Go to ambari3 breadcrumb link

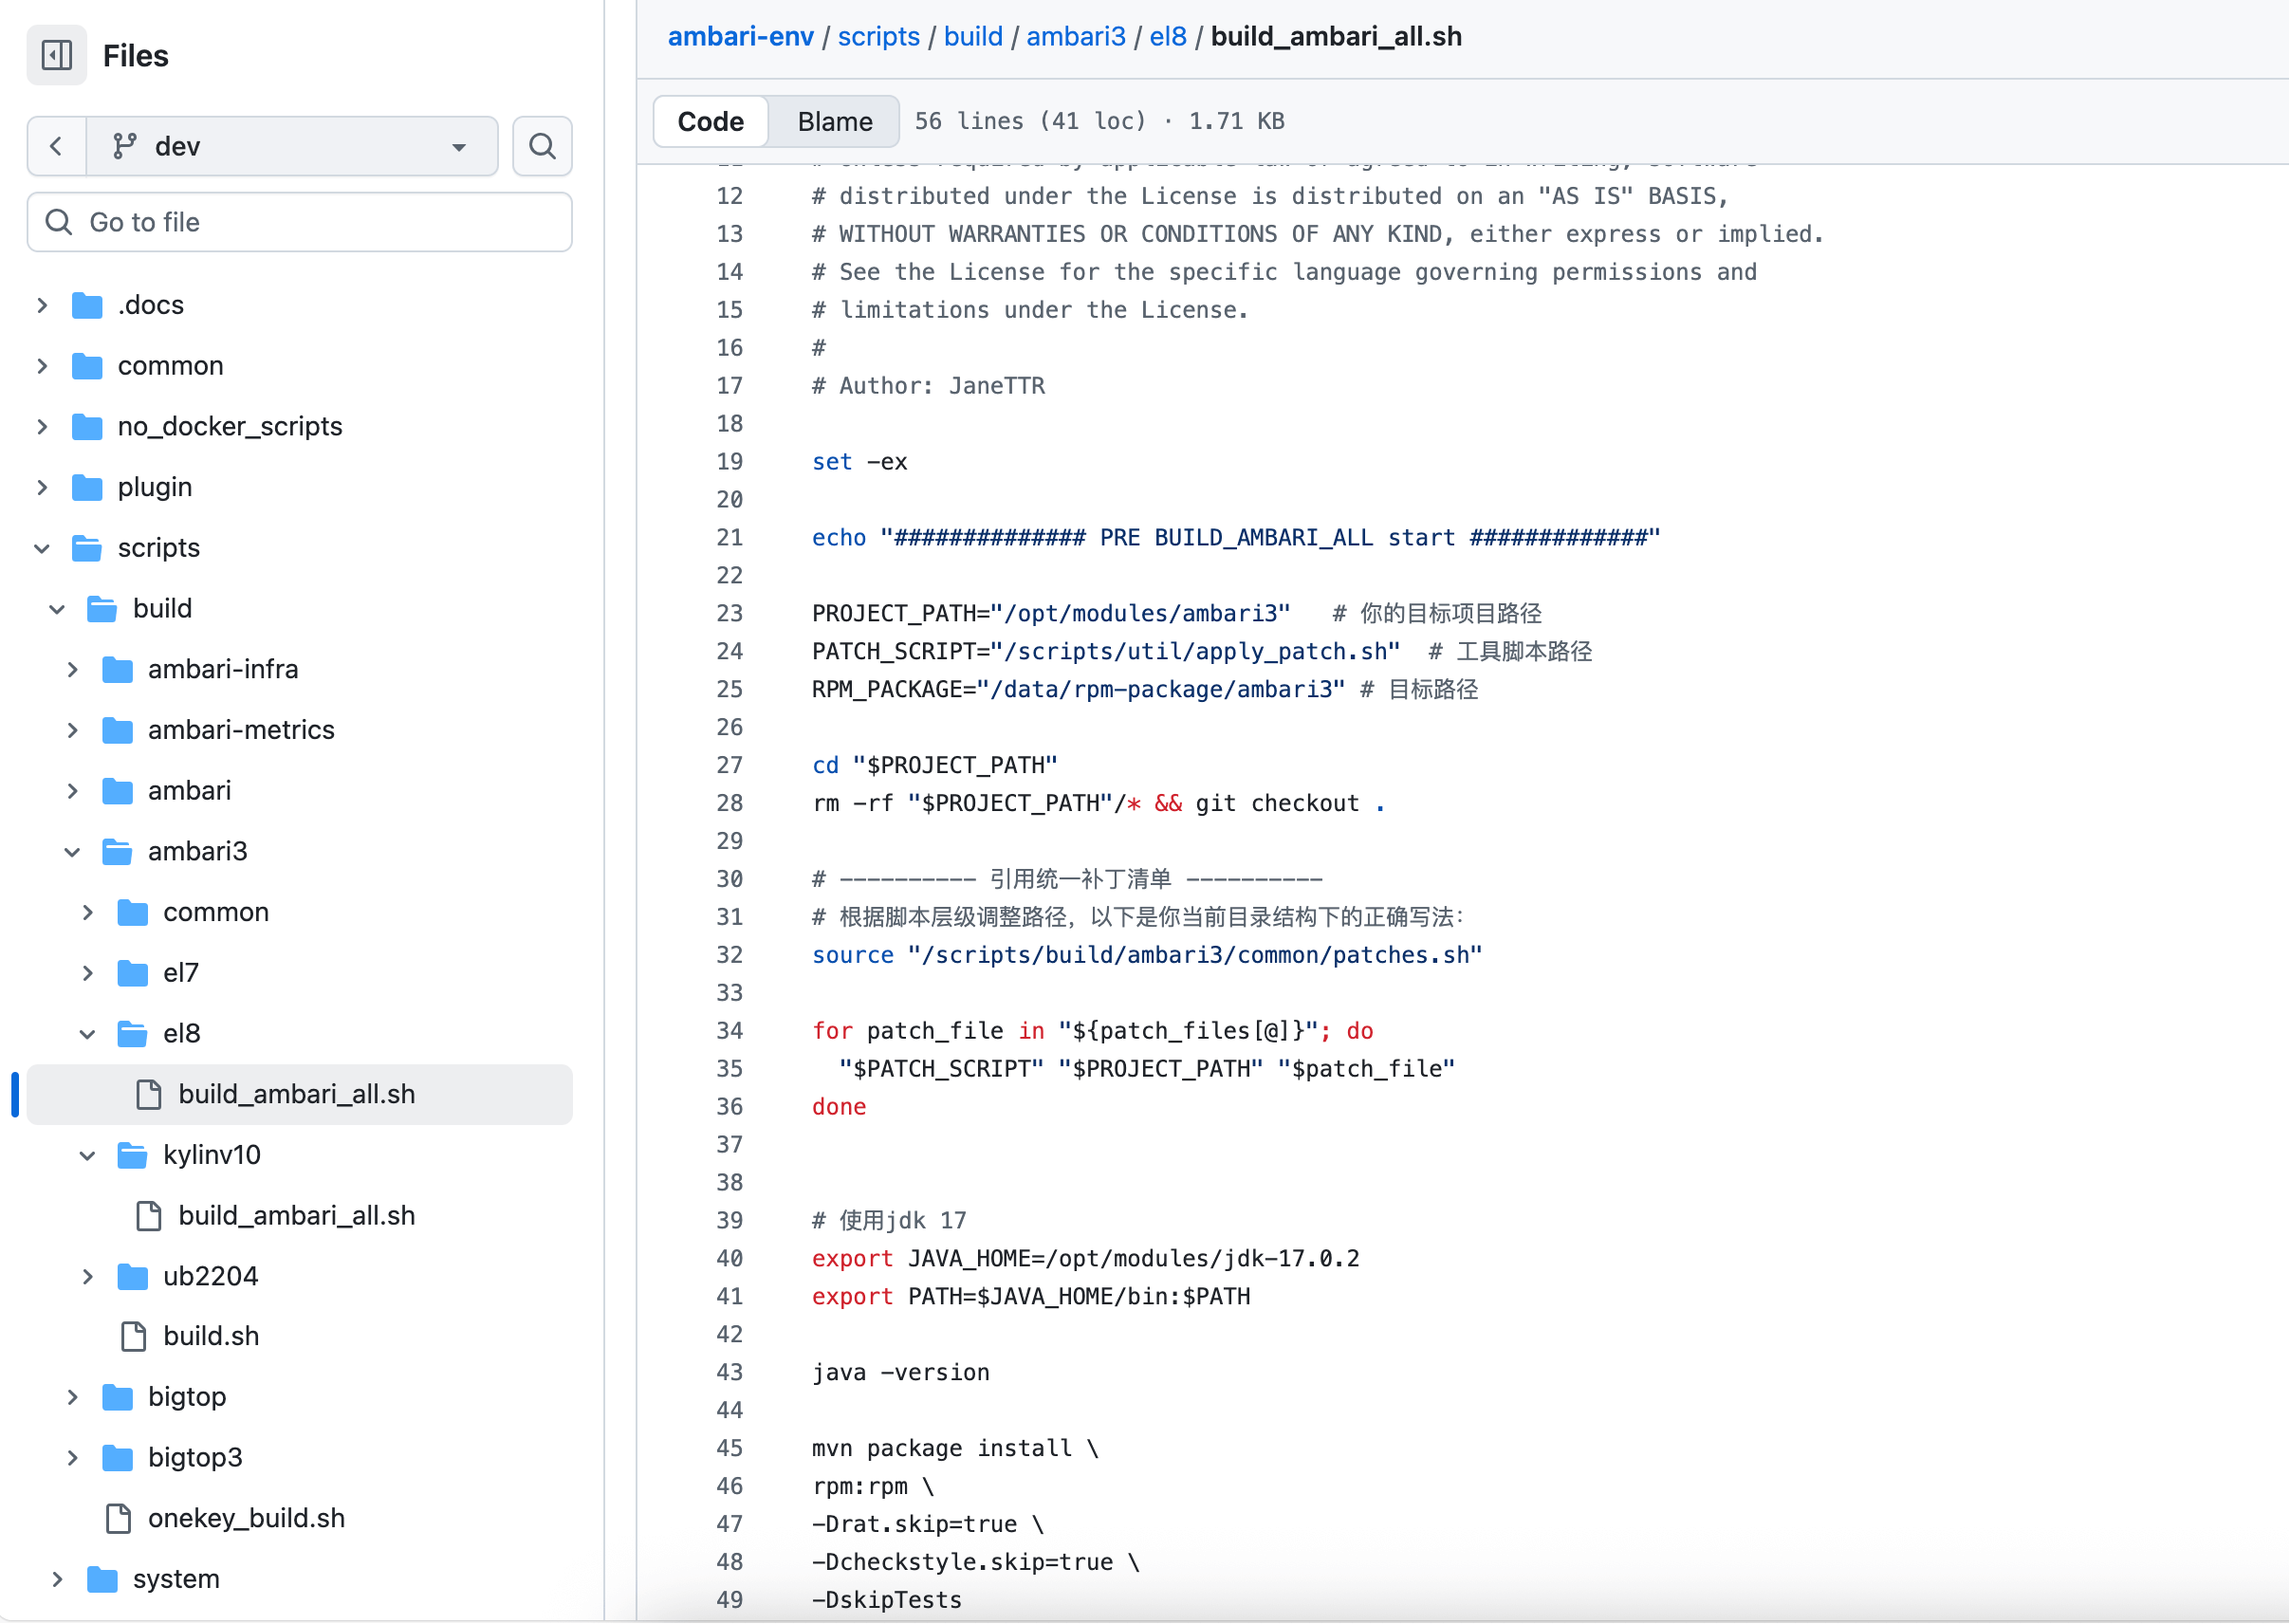coord(1075,37)
